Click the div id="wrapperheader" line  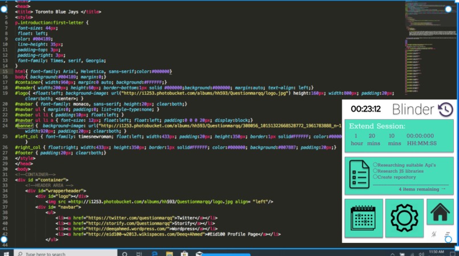[x=56, y=190]
